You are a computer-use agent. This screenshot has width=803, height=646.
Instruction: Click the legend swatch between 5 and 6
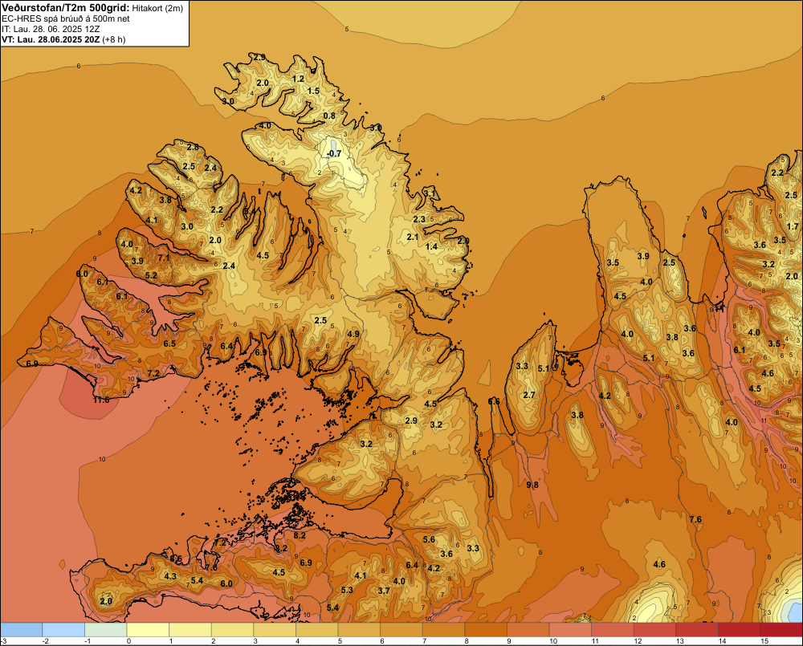(x=359, y=630)
